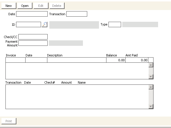The height and width of the screenshot is (128, 171).
Task: Click the Payment Amount label
Action: (x=12, y=44)
